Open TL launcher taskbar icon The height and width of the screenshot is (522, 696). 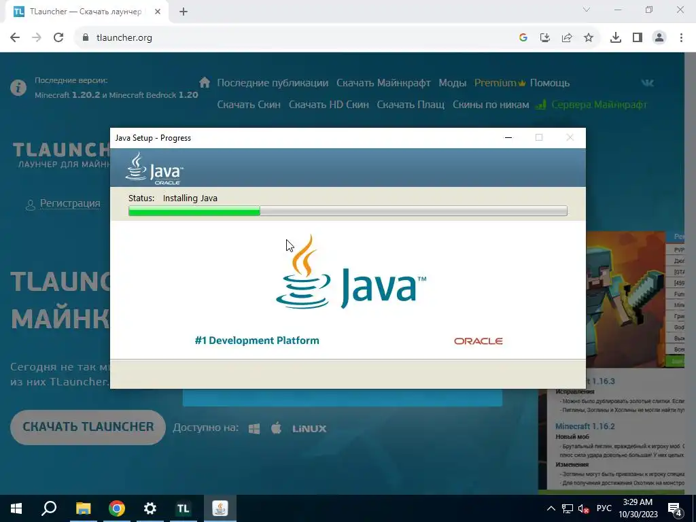pyautogui.click(x=184, y=508)
